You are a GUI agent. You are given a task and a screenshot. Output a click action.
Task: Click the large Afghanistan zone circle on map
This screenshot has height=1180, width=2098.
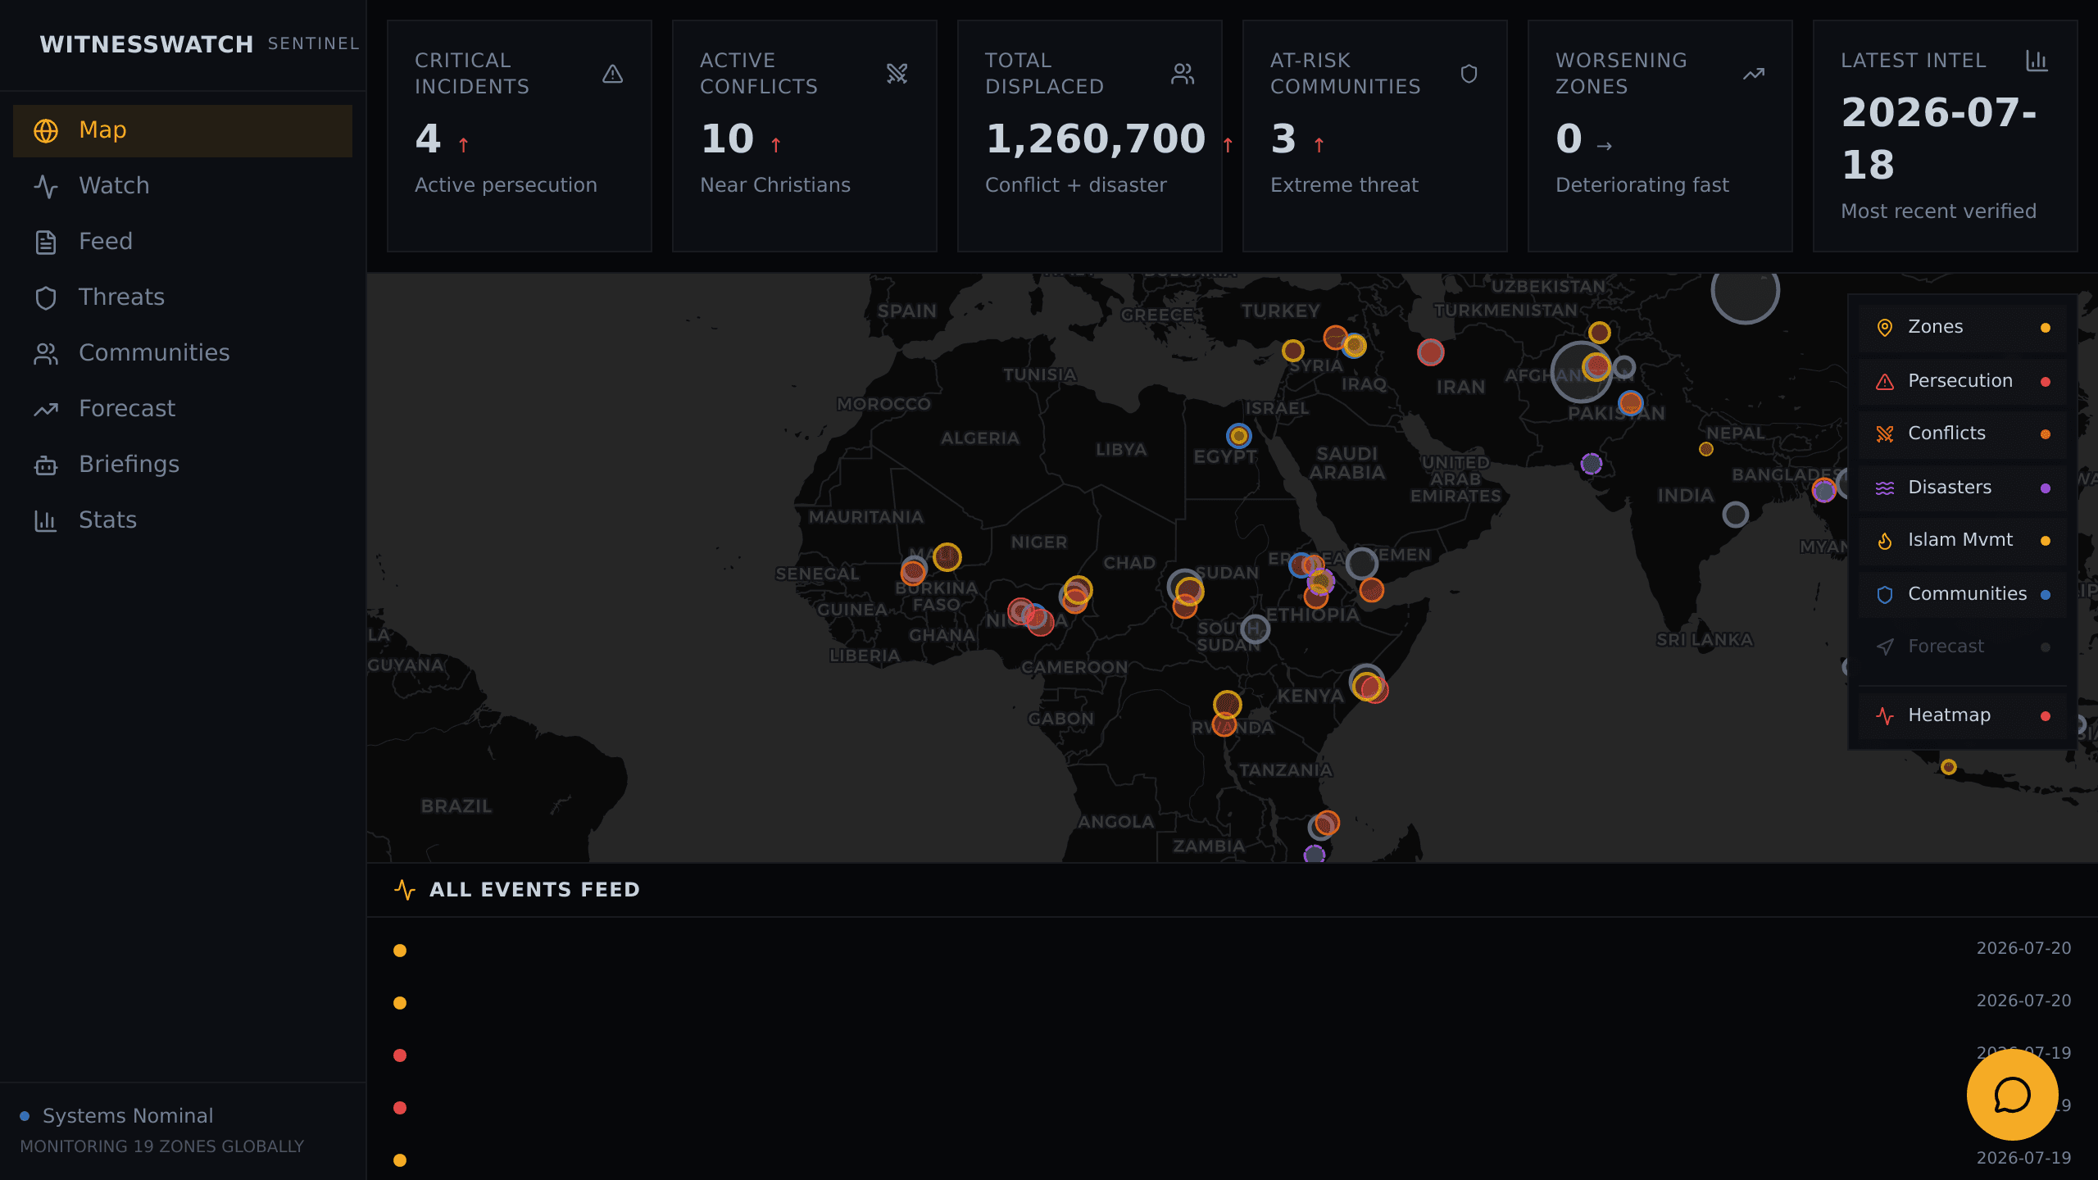(1581, 372)
